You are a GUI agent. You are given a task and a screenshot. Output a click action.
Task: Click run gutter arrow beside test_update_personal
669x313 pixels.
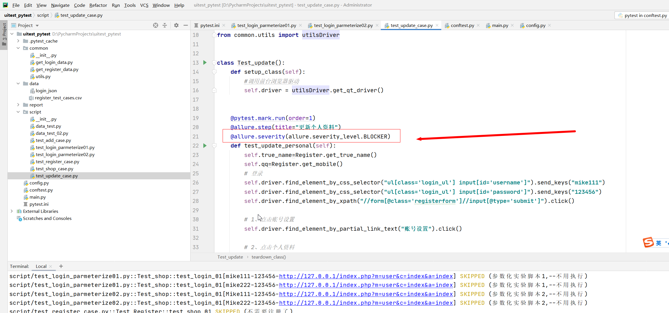205,146
